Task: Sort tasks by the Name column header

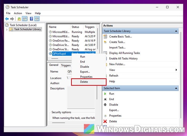Action: click(x=59, y=27)
